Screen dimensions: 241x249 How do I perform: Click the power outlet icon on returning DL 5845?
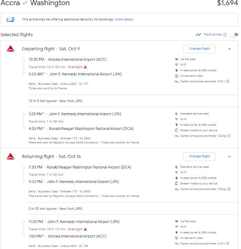(176, 178)
